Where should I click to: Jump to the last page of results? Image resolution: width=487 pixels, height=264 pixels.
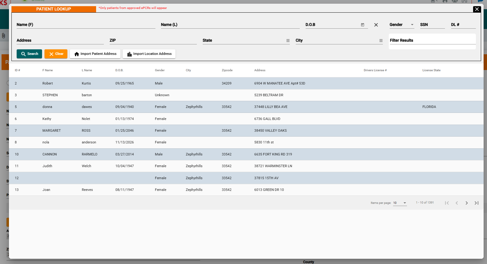[476, 203]
